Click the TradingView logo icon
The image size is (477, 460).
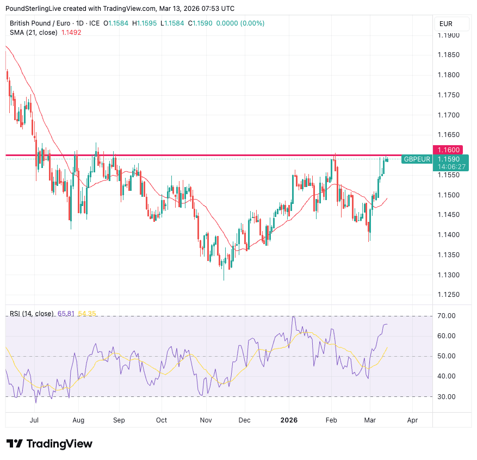click(x=15, y=444)
